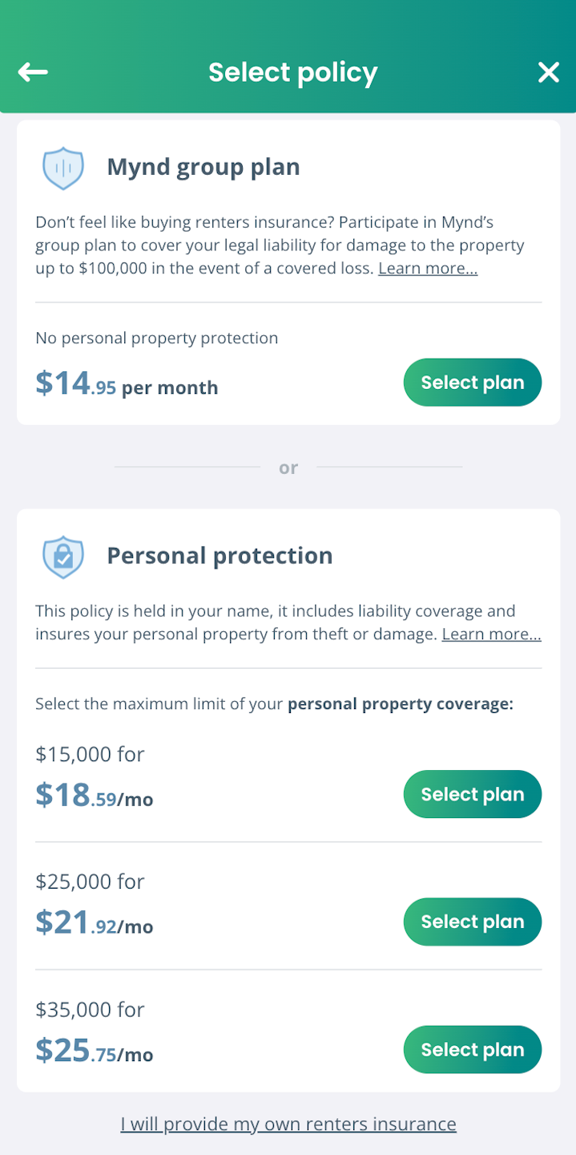Viewport: 576px width, 1155px height.
Task: Click the $21.92/mo price text
Action: pos(95,923)
